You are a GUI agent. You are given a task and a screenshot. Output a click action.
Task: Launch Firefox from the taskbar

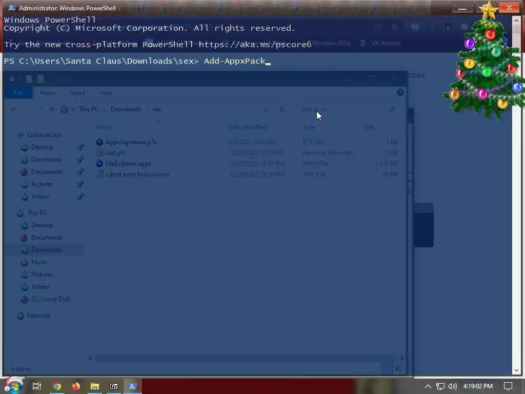[76, 386]
